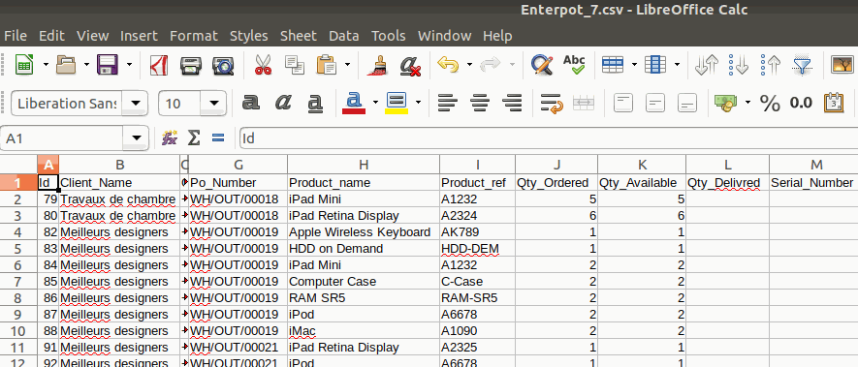Open the Insert menu

[139, 36]
